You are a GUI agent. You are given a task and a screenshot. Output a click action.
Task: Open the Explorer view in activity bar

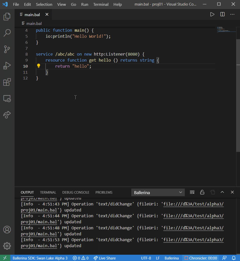[7, 17]
